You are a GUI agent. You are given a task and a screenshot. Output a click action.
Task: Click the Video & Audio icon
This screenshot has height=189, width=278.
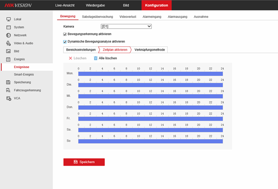[8, 43]
